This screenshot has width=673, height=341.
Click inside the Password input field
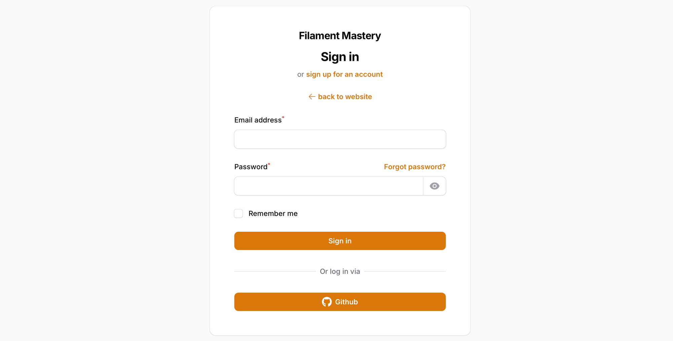click(x=328, y=186)
